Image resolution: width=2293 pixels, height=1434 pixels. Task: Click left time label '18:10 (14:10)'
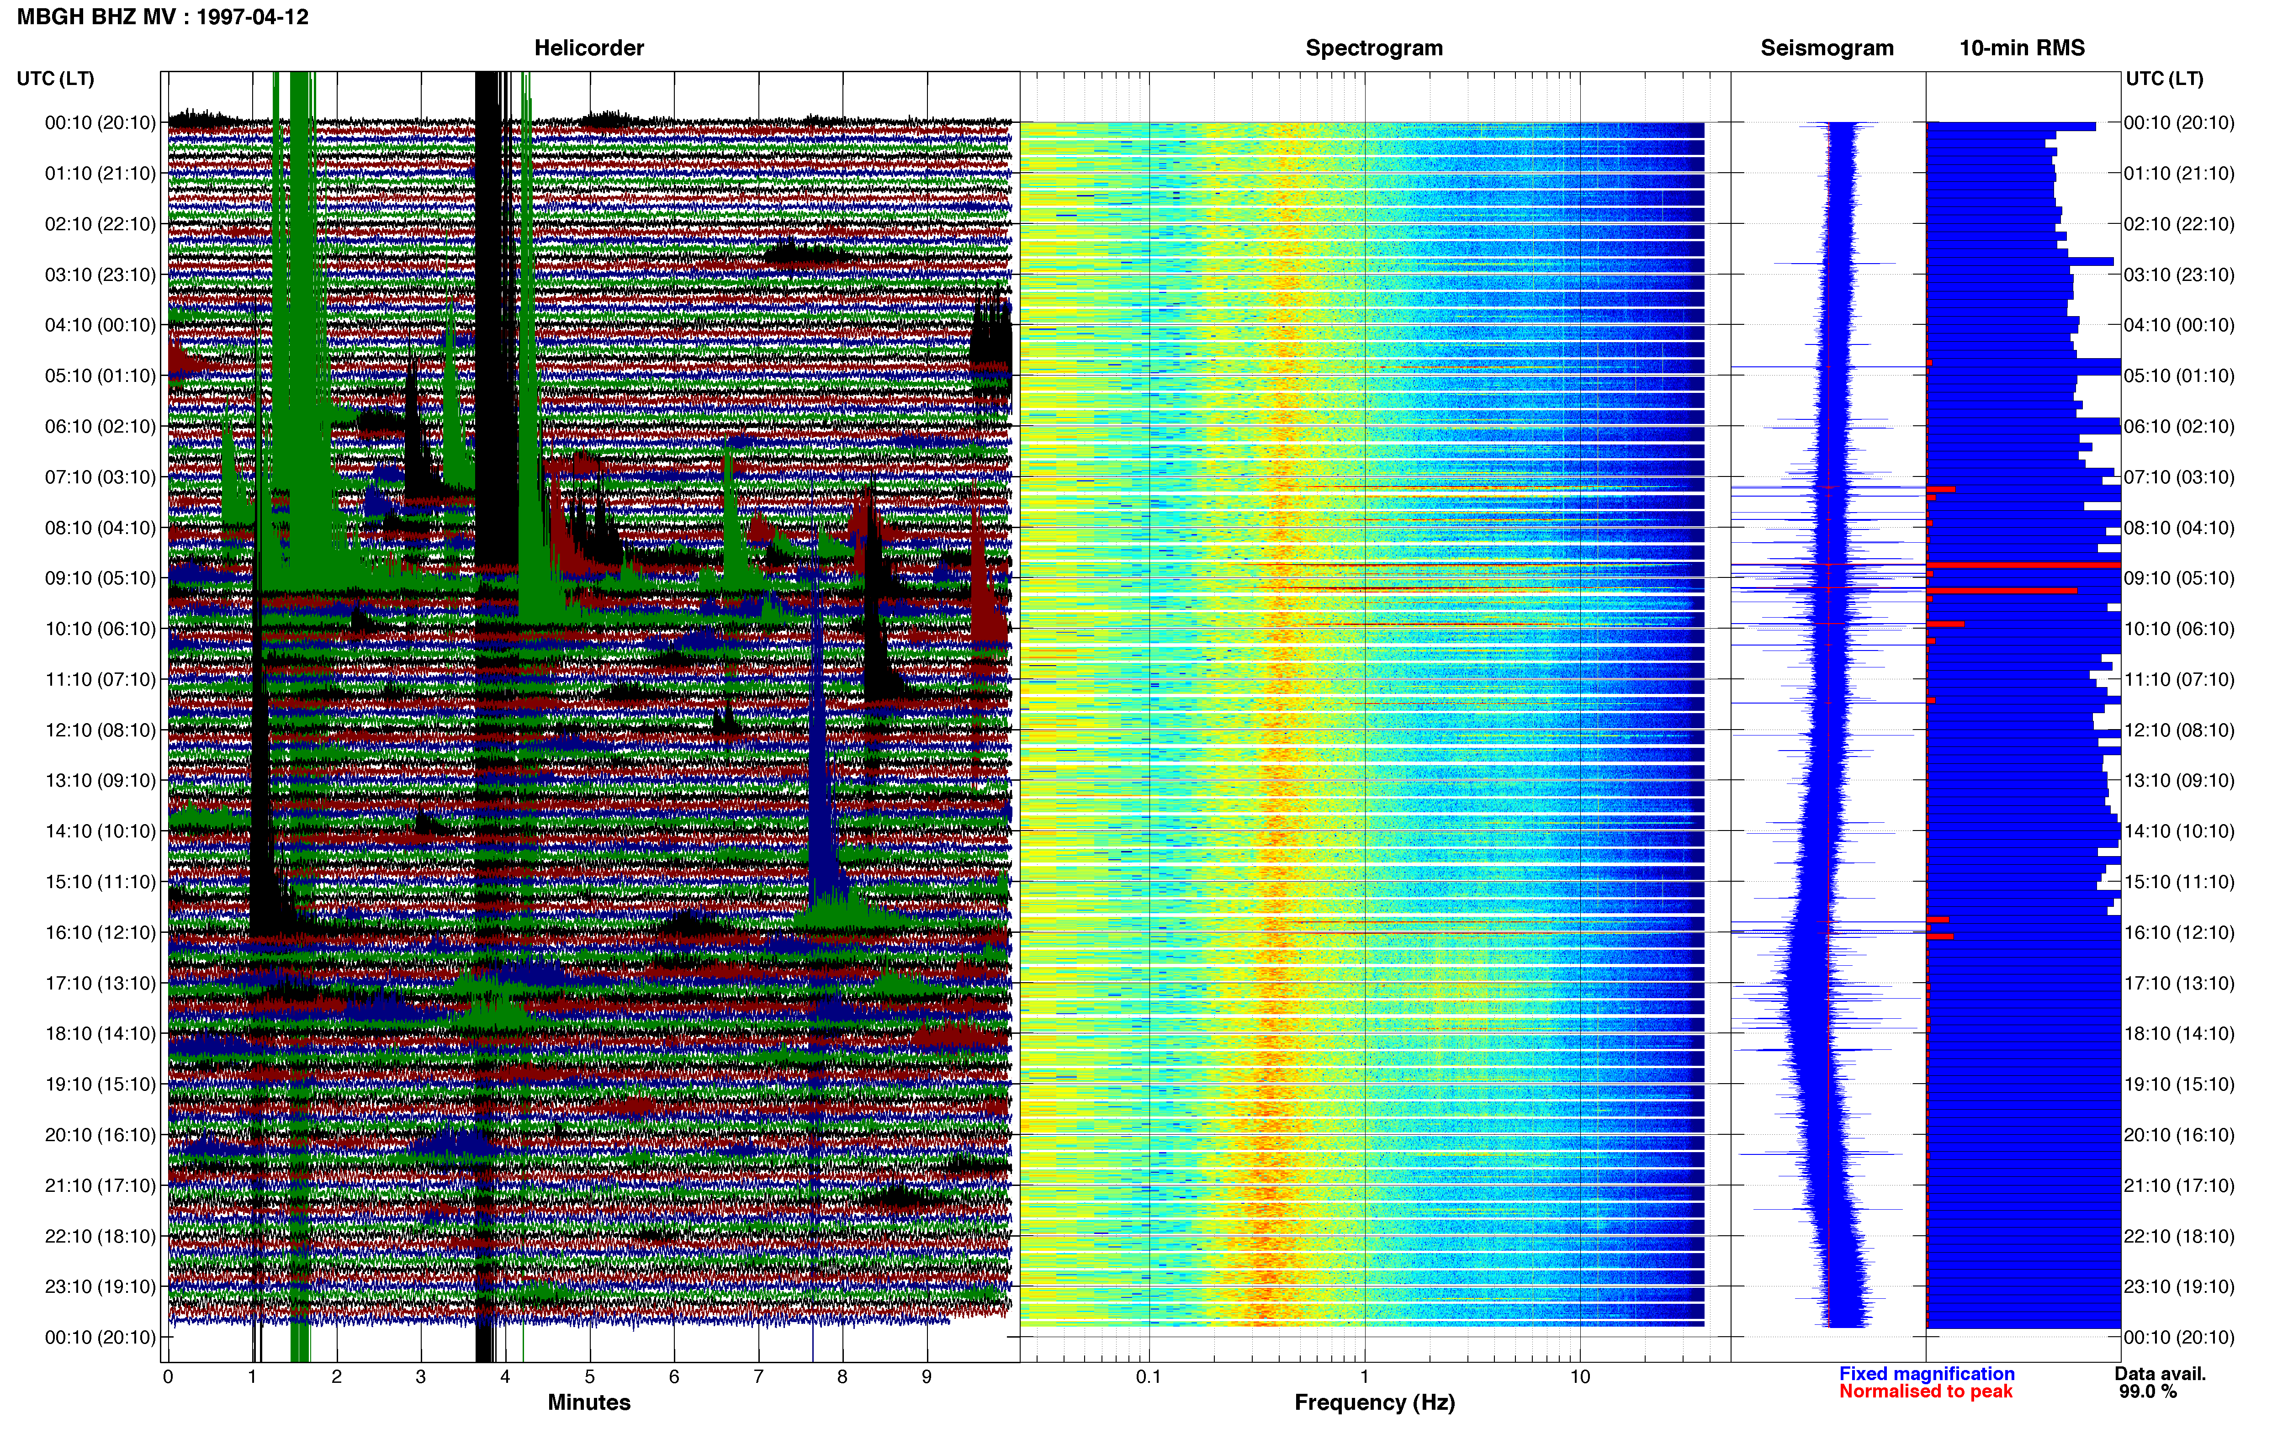(101, 1034)
